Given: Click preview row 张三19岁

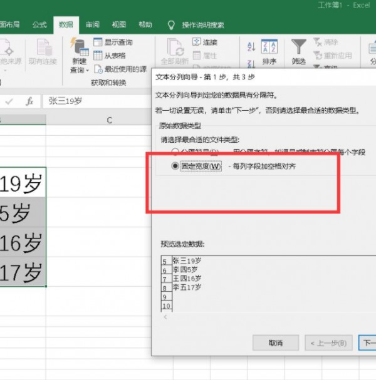Looking at the screenshot, I should (x=187, y=261).
